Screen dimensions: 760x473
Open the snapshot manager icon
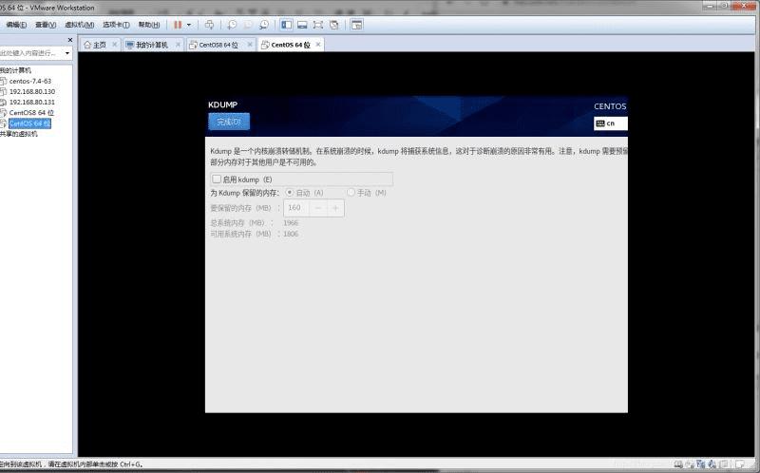(264, 25)
